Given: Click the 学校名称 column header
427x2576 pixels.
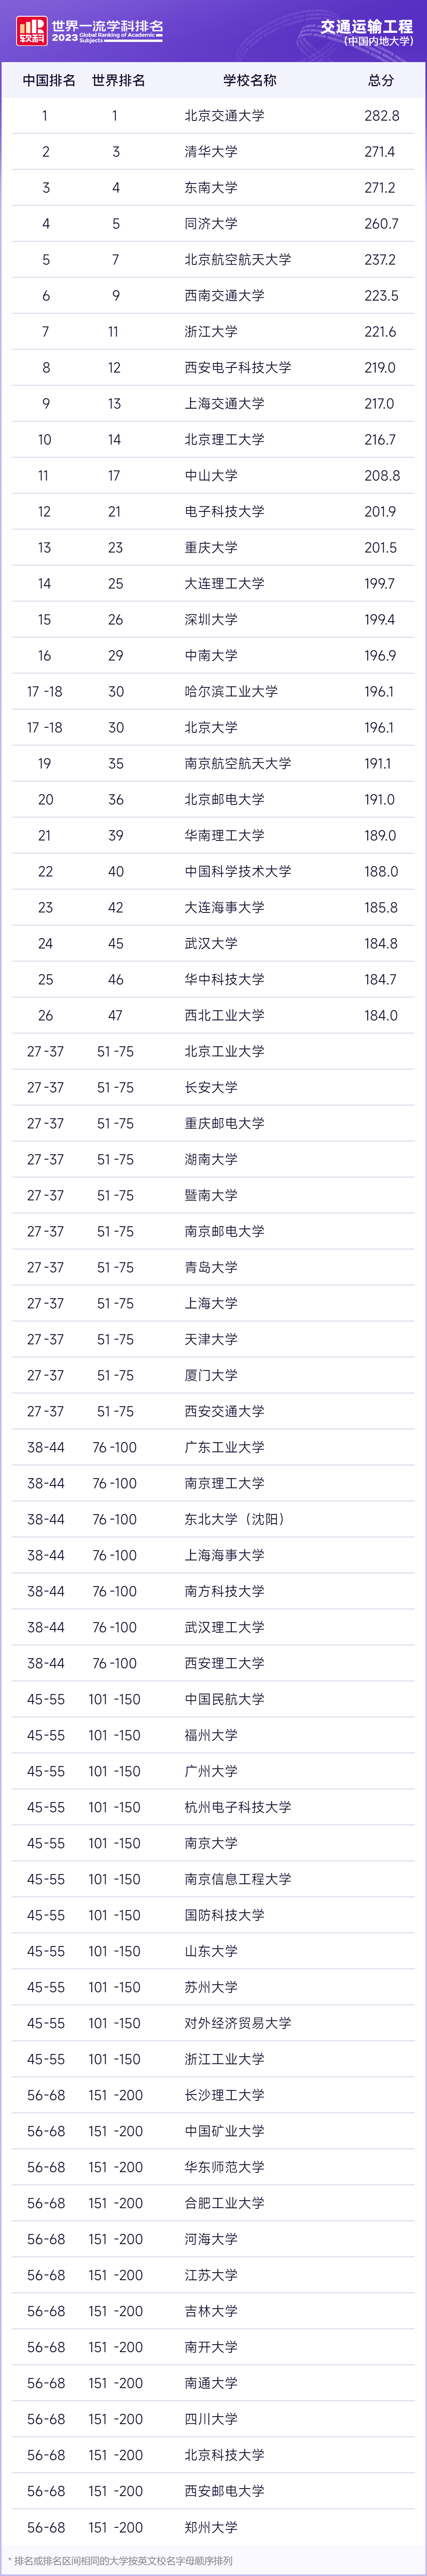Looking at the screenshot, I should (x=250, y=80).
